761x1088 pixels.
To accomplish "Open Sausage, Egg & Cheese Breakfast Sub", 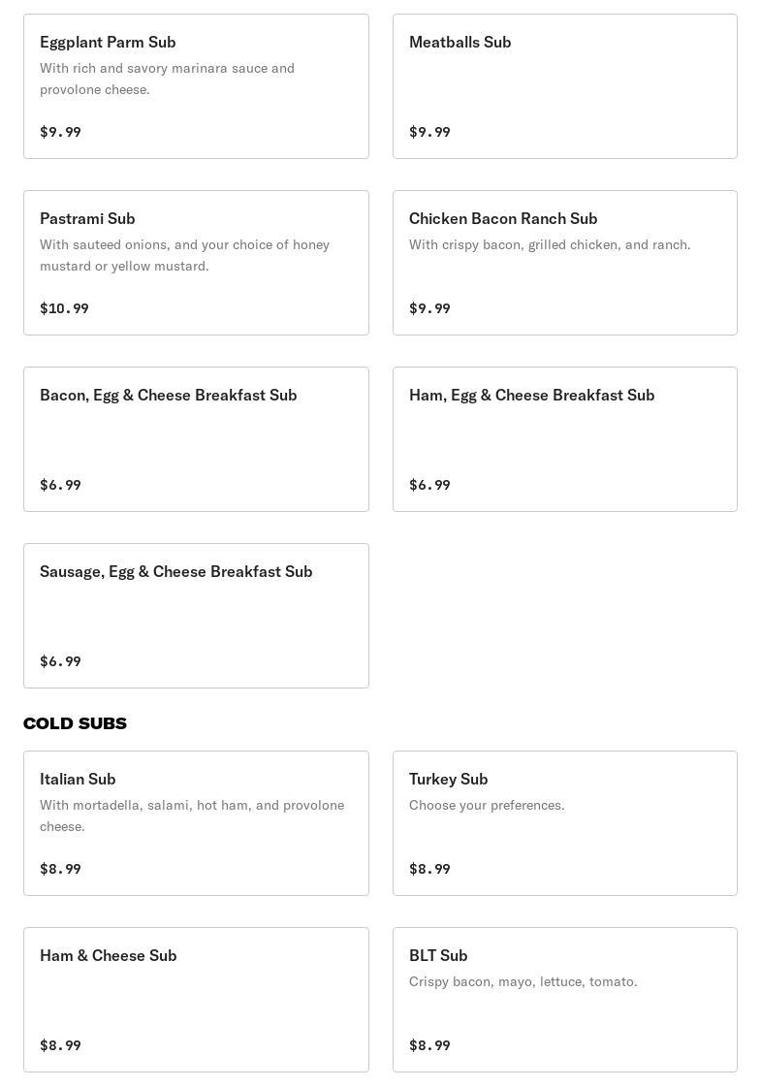I will click(196, 616).
